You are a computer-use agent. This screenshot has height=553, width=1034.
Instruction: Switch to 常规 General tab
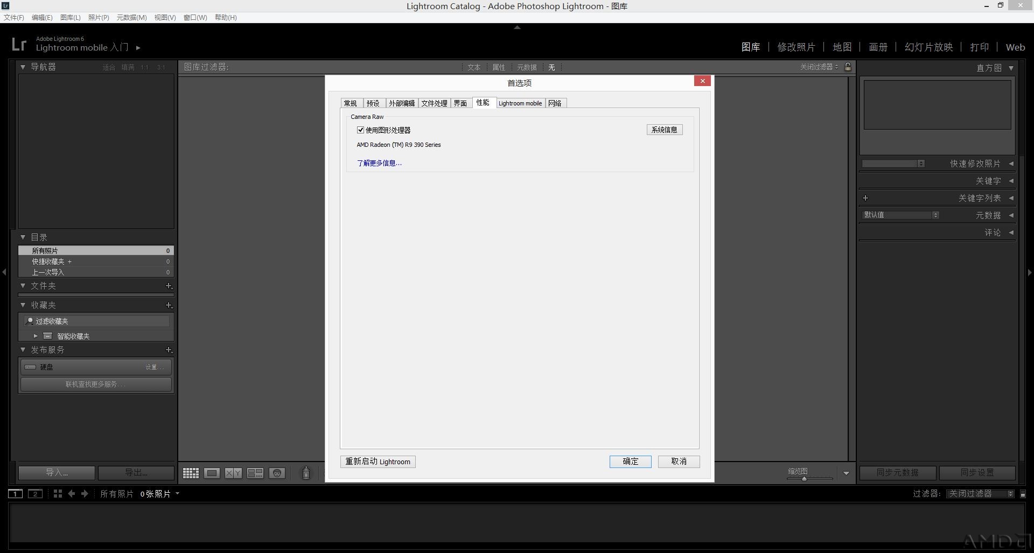[x=351, y=103]
